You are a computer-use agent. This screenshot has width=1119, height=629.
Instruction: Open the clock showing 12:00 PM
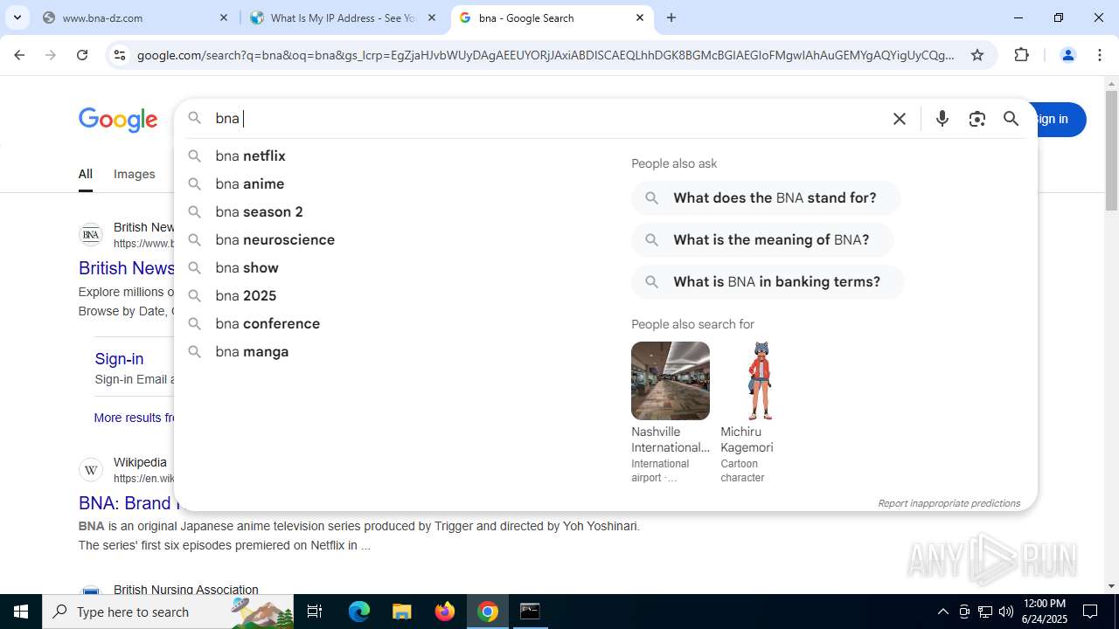1044,612
